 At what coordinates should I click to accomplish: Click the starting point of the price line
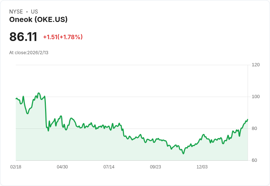coord(16,98)
